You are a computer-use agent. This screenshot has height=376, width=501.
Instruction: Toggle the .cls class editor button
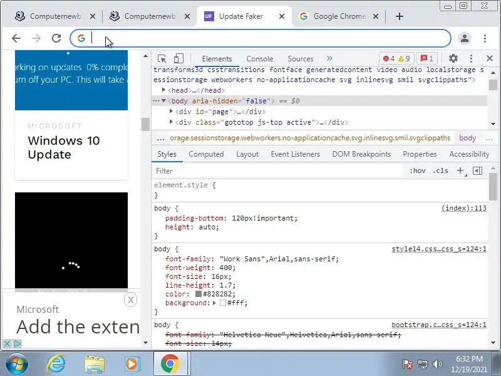[x=440, y=170]
